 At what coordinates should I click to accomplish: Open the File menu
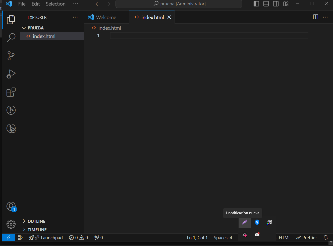pyautogui.click(x=22, y=4)
